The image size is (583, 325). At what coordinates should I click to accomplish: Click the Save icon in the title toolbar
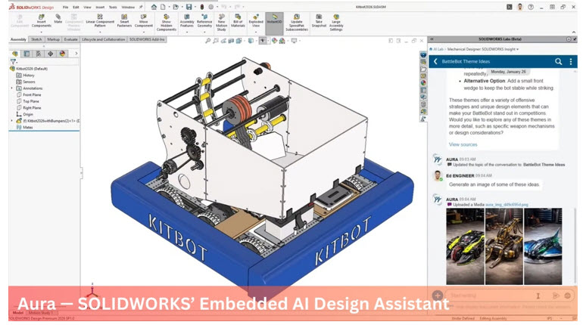point(189,7)
